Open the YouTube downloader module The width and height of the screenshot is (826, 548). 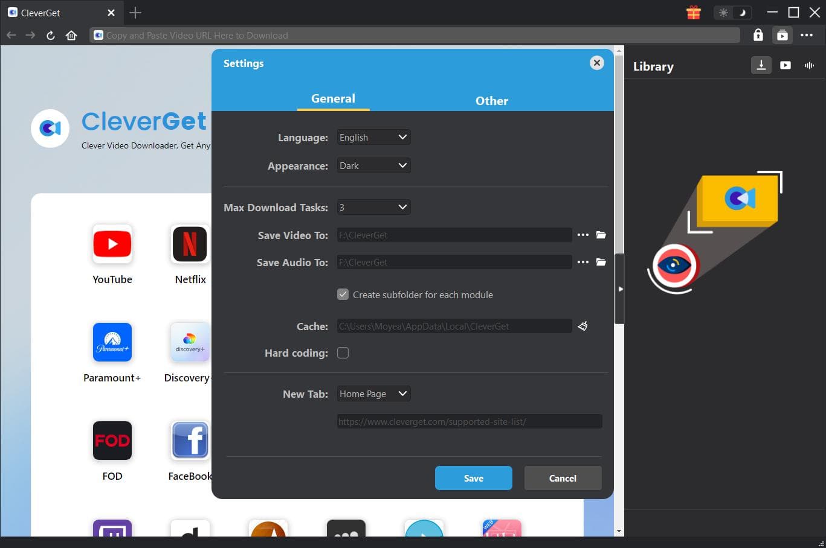tap(112, 244)
